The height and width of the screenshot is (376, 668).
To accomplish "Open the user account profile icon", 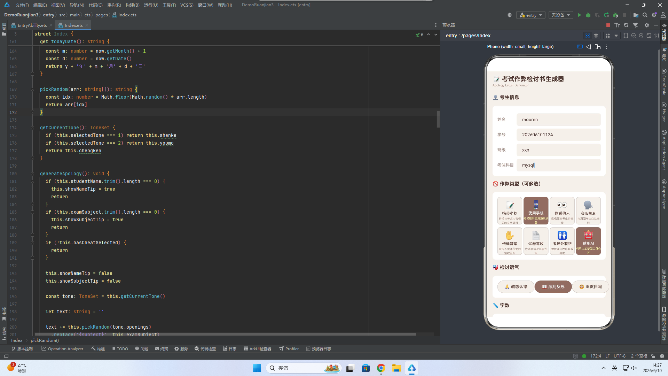I will [x=663, y=15].
